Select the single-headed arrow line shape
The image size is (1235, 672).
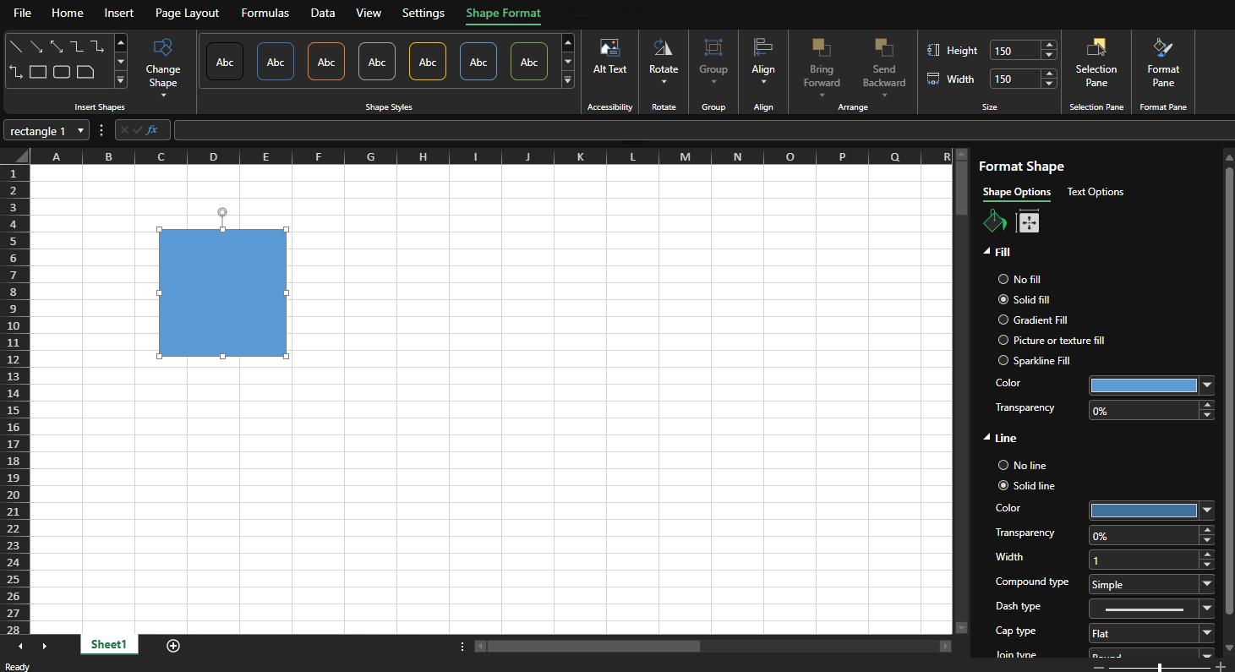coord(36,46)
